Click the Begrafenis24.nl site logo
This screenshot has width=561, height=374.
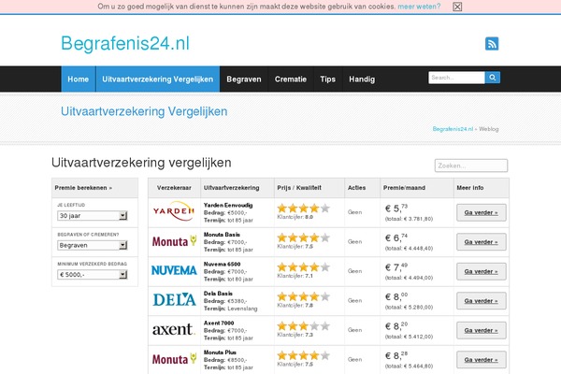pyautogui.click(x=125, y=44)
